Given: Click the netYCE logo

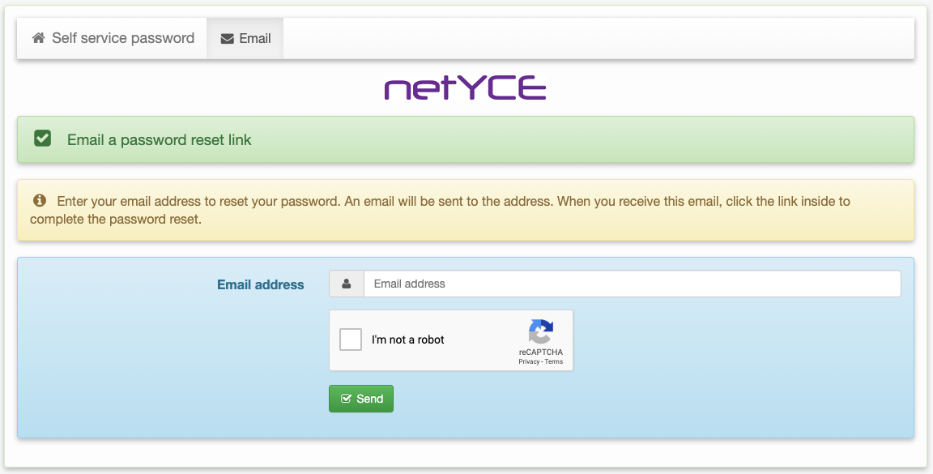Looking at the screenshot, I should [466, 88].
